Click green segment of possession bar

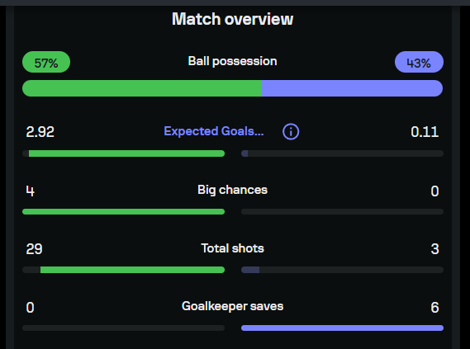[x=142, y=88]
